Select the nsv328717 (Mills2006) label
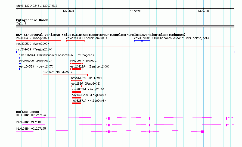This screenshot has width=242, height=147. pyautogui.click(x=89, y=101)
